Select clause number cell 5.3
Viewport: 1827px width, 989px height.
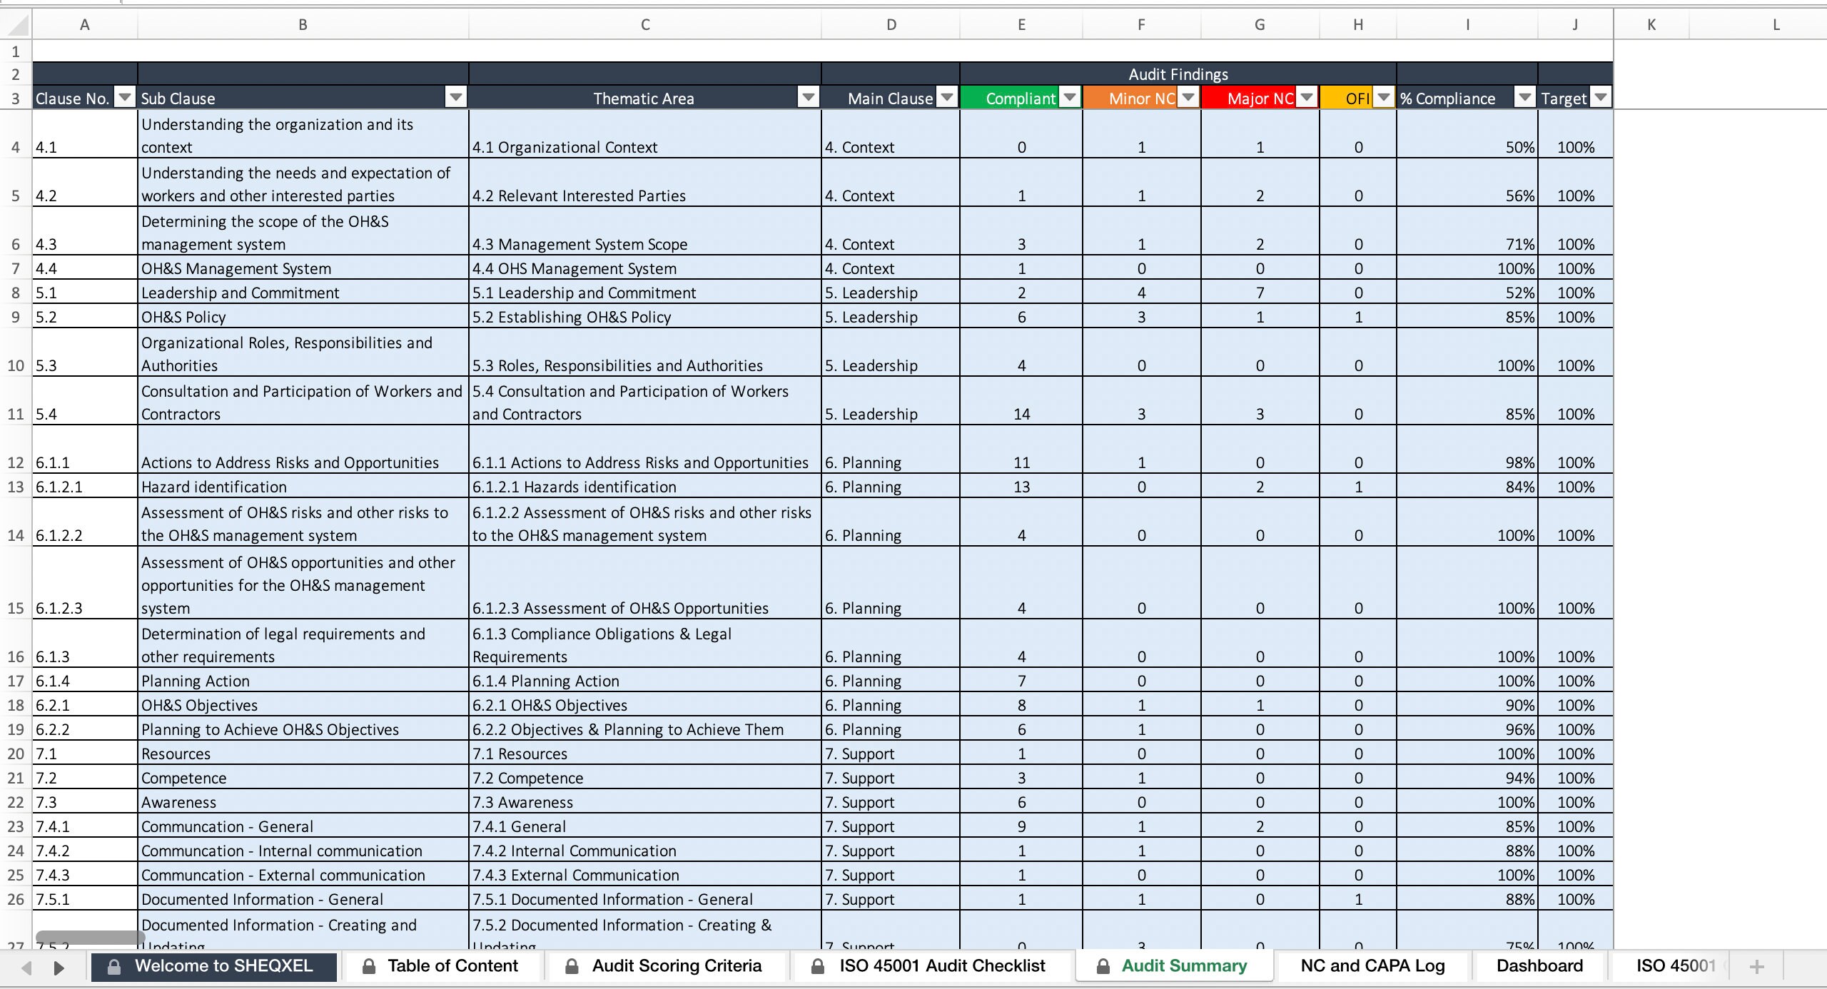(85, 353)
